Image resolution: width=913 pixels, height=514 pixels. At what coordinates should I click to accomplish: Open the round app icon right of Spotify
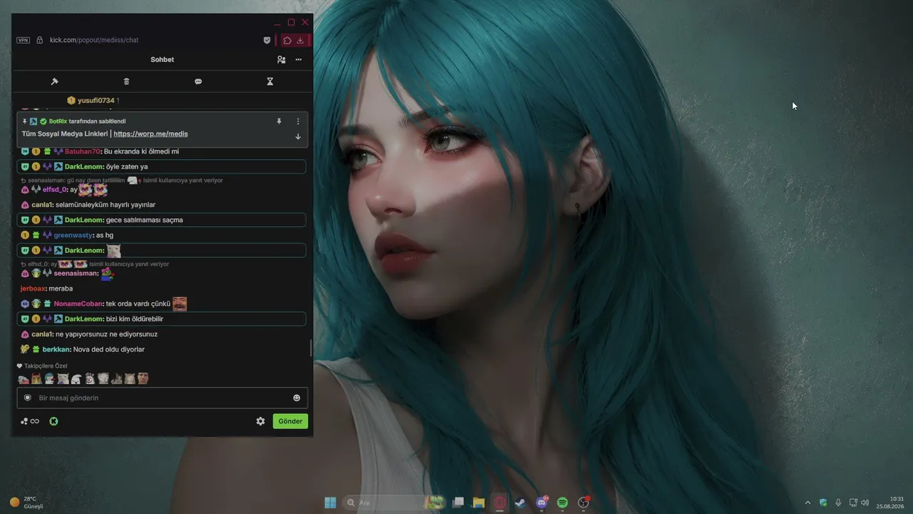coord(583,503)
